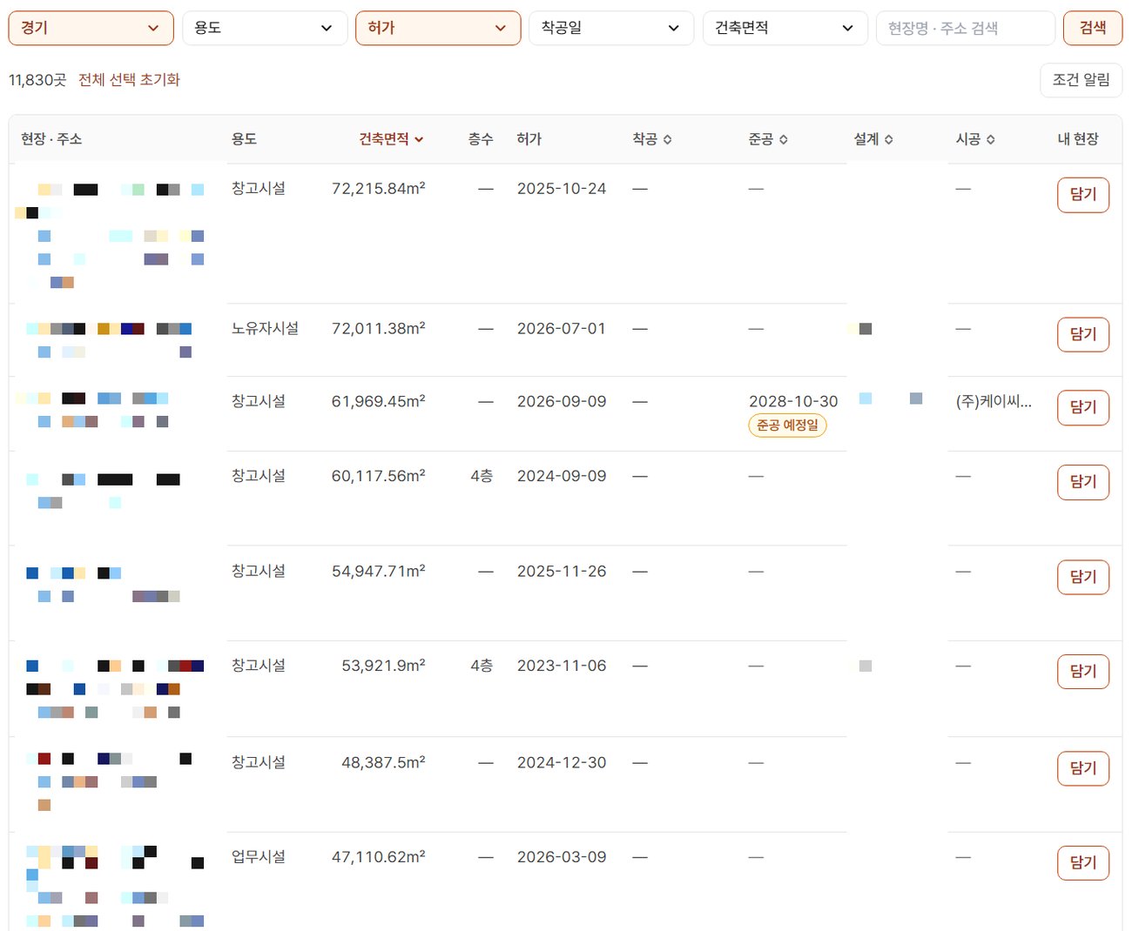The image size is (1132, 931).
Task: Click 담기 for the 61,969.45m² row
Action: 1083,407
